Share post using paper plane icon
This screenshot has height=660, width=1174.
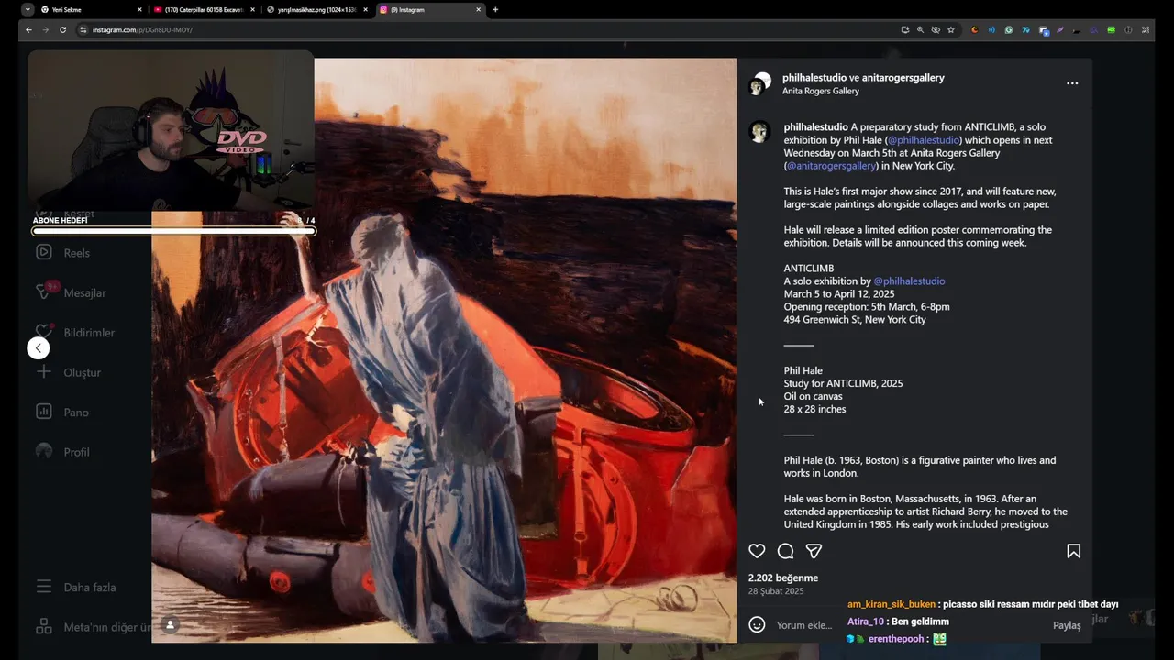click(x=814, y=551)
